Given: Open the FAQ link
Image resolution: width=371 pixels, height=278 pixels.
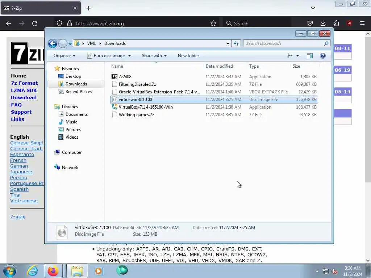Looking at the screenshot, I should (x=16, y=105).
